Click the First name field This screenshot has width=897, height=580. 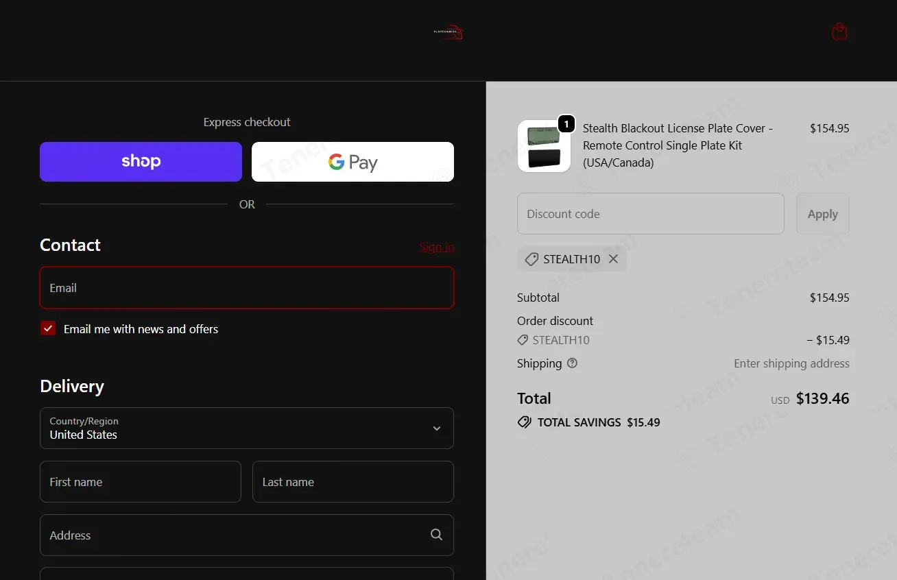coord(141,482)
